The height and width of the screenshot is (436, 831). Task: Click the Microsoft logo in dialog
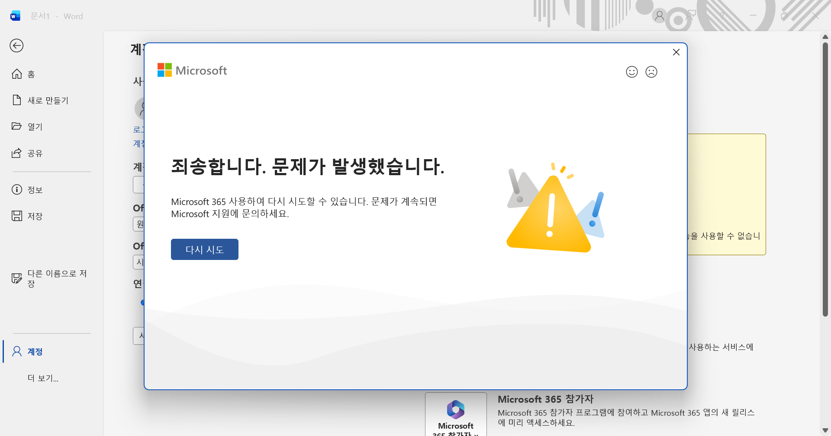click(192, 70)
